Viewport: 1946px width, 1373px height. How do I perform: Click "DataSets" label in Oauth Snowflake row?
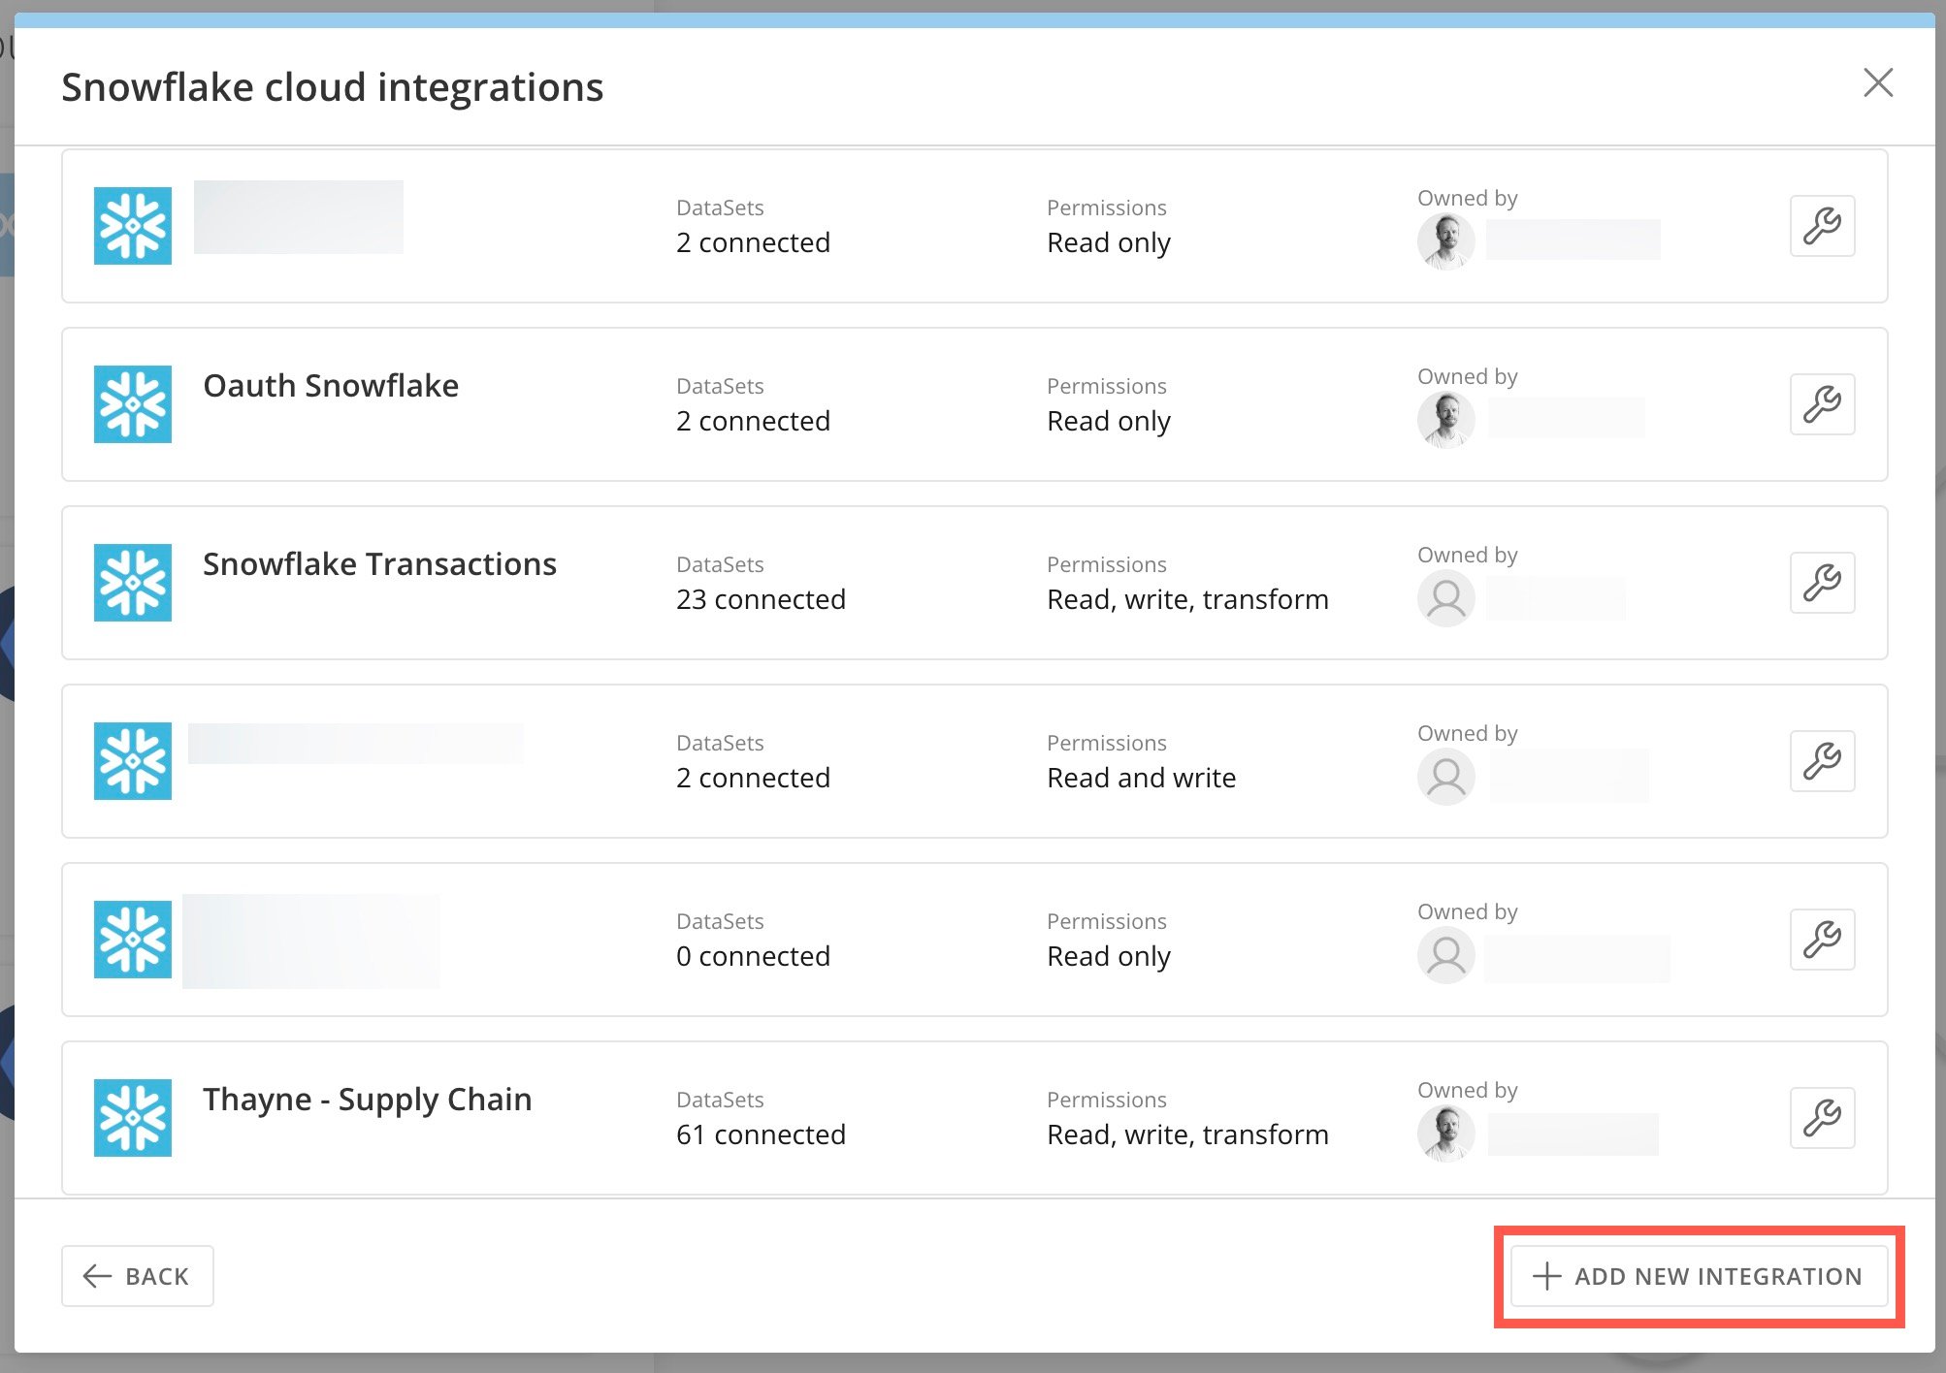(x=720, y=386)
